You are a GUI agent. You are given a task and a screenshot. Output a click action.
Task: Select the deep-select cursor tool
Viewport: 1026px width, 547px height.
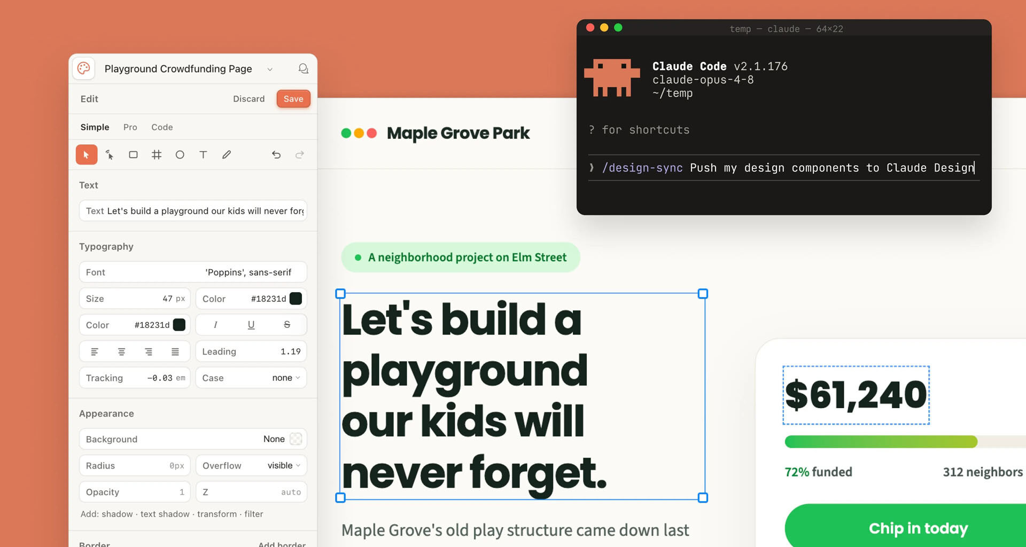click(x=110, y=155)
